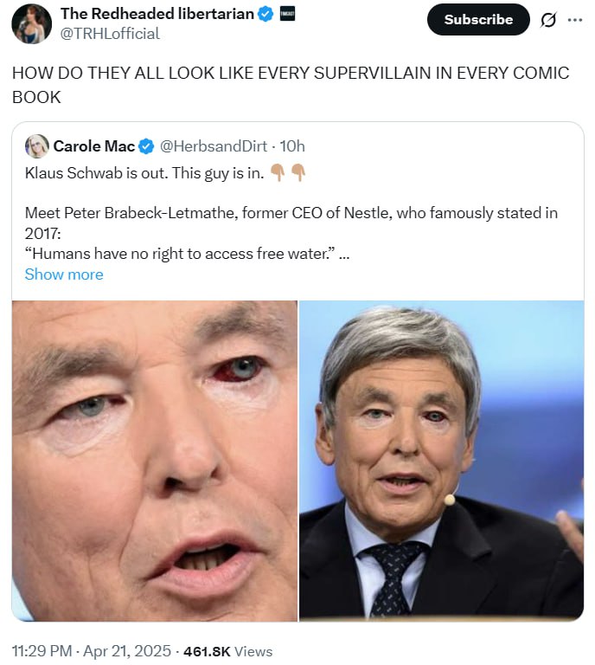This screenshot has width=595, height=665.
Task: Open Carole Mac's small profile avatar
Action: (37, 145)
